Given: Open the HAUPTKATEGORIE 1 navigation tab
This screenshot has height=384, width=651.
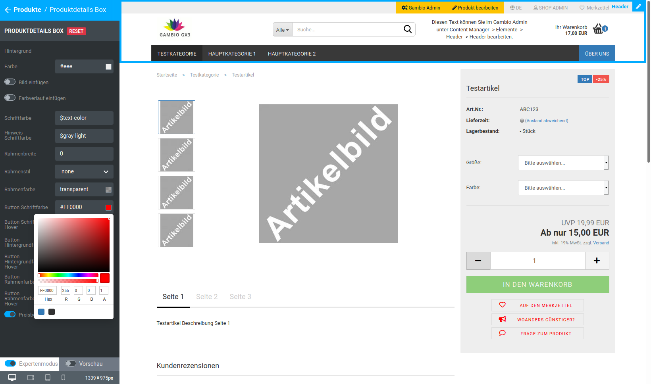Looking at the screenshot, I should (232, 53).
